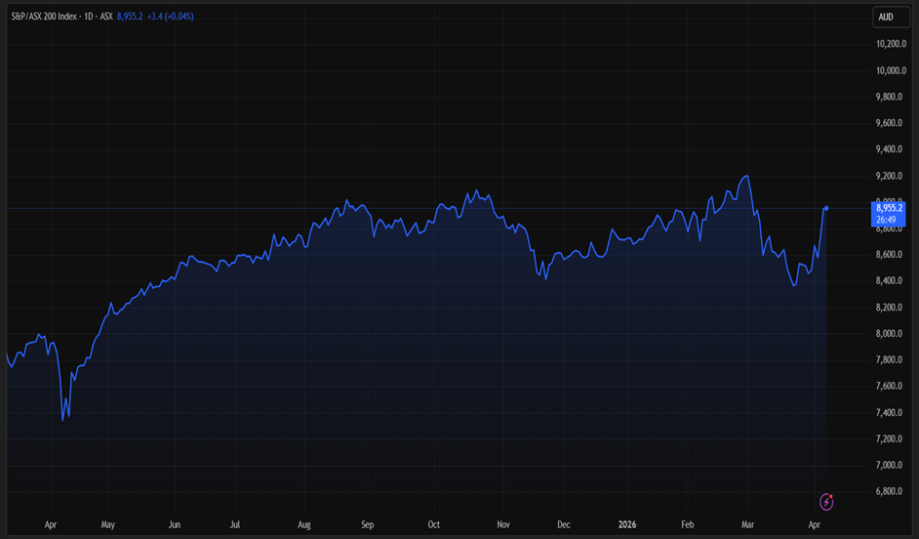Screen dimensions: 919x539
Task: Click the +3.4 (+0.04%) change value
Action: pos(170,17)
